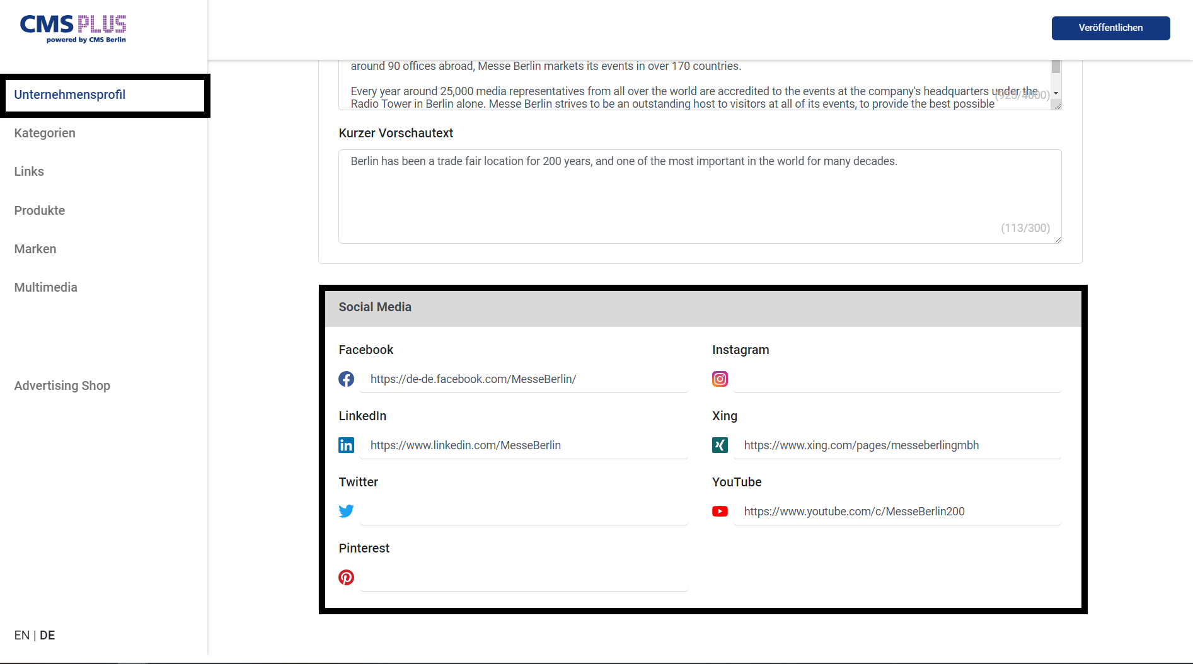Click the LinkedIn label
Viewport: 1193px width, 664px height.
click(362, 416)
